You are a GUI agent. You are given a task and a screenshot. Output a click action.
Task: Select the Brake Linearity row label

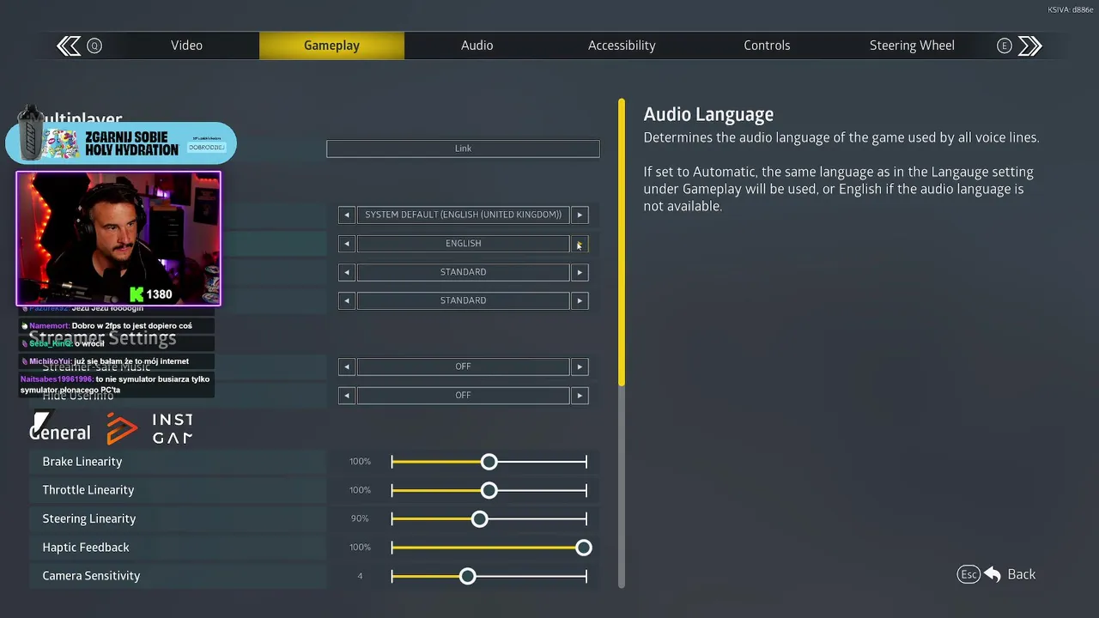[82, 462]
